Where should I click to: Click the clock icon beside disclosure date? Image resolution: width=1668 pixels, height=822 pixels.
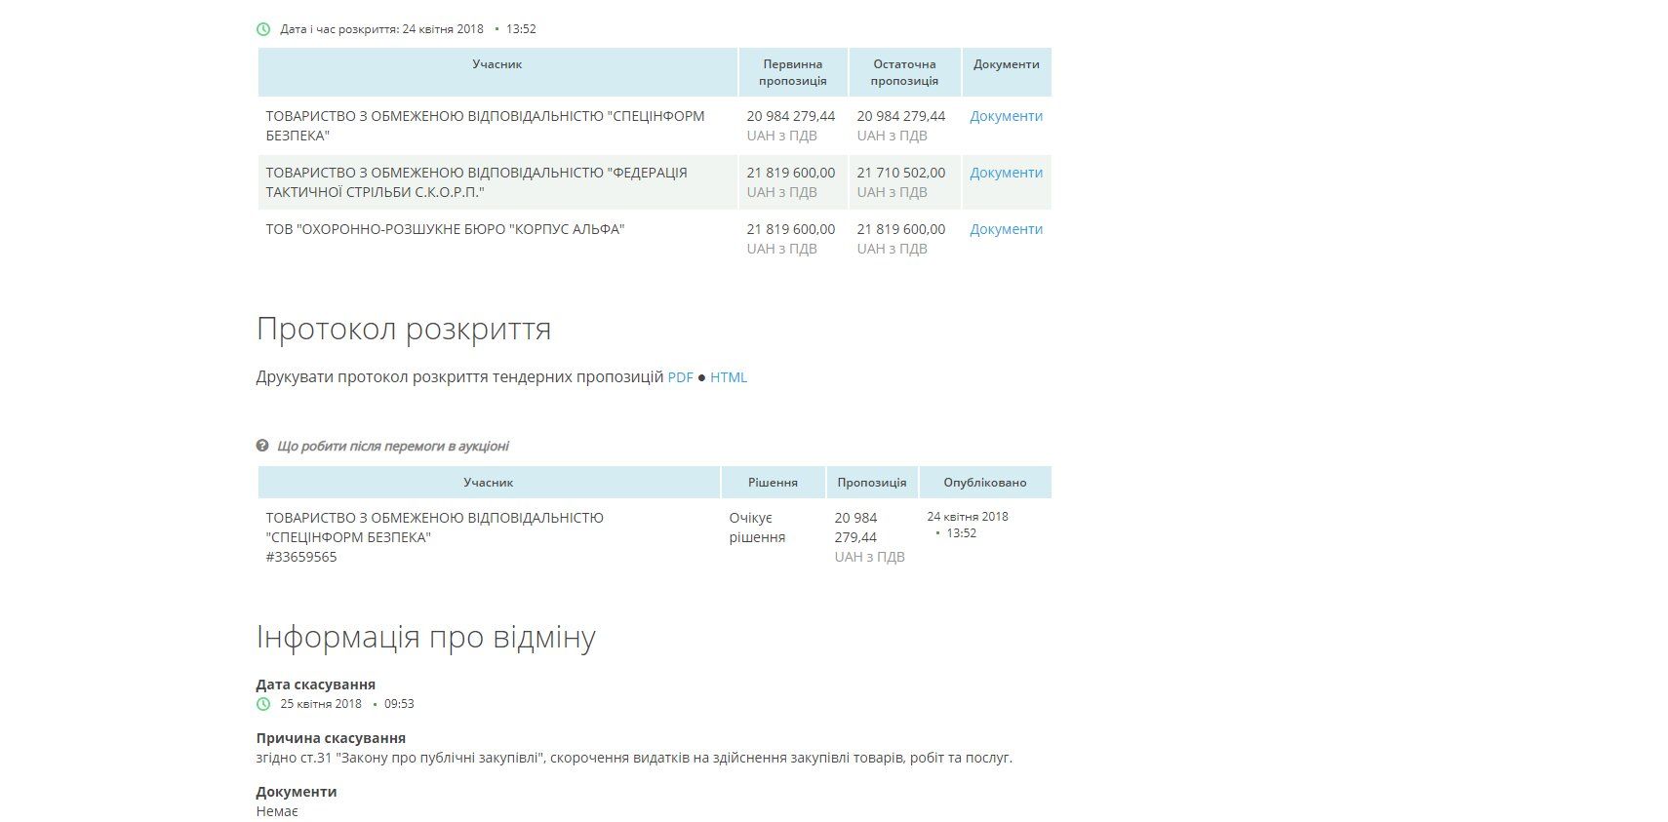click(x=263, y=29)
